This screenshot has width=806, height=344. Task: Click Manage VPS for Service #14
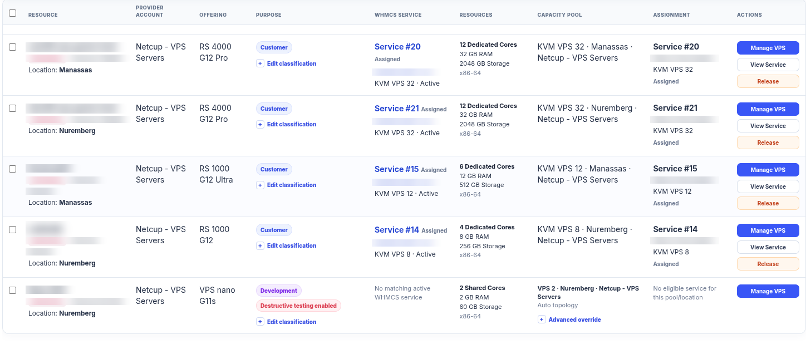[768, 230]
